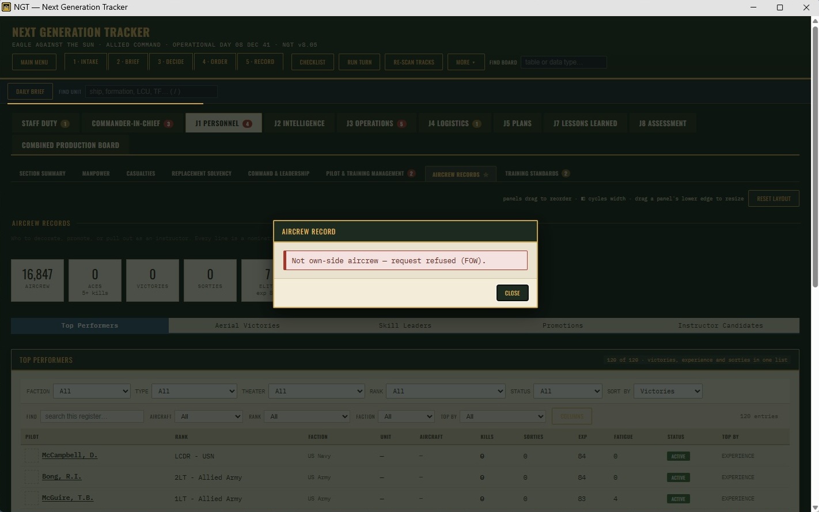This screenshot has height=512, width=819.
Task: Open the Casualties sub-tab
Action: pos(141,173)
